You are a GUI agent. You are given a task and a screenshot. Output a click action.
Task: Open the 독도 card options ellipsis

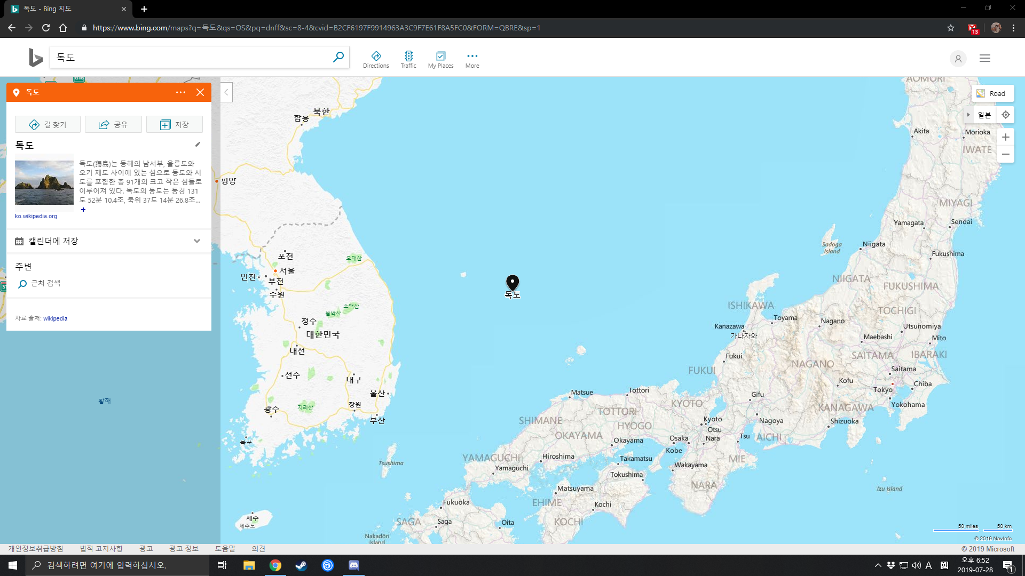pos(180,92)
